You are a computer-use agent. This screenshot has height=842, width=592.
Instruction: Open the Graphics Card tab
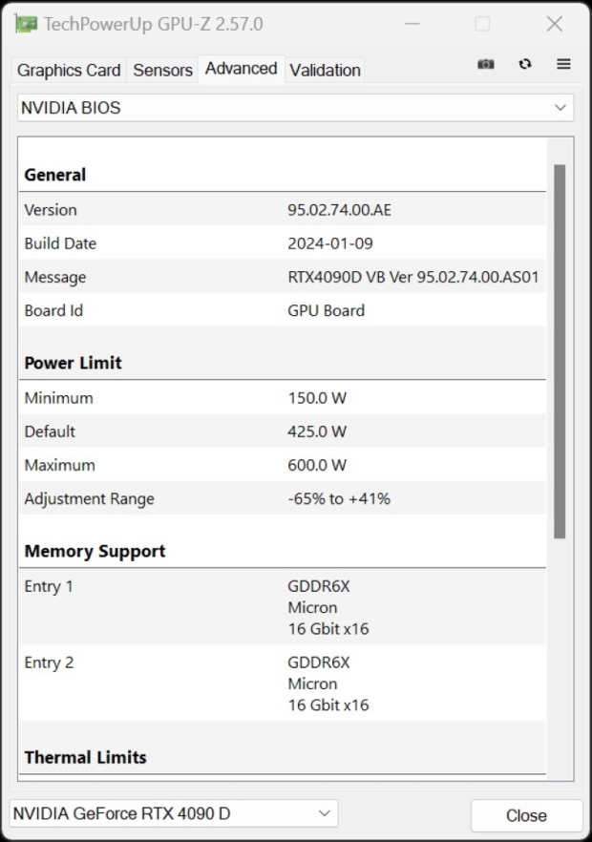pos(68,70)
